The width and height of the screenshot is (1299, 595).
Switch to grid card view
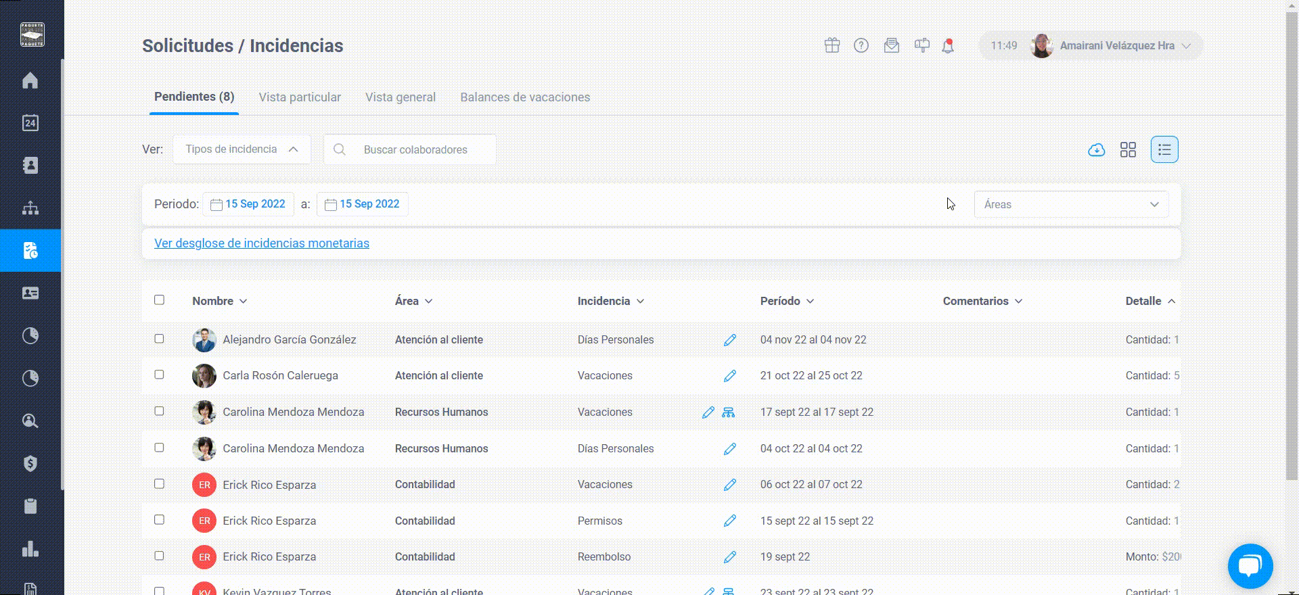[1128, 150]
